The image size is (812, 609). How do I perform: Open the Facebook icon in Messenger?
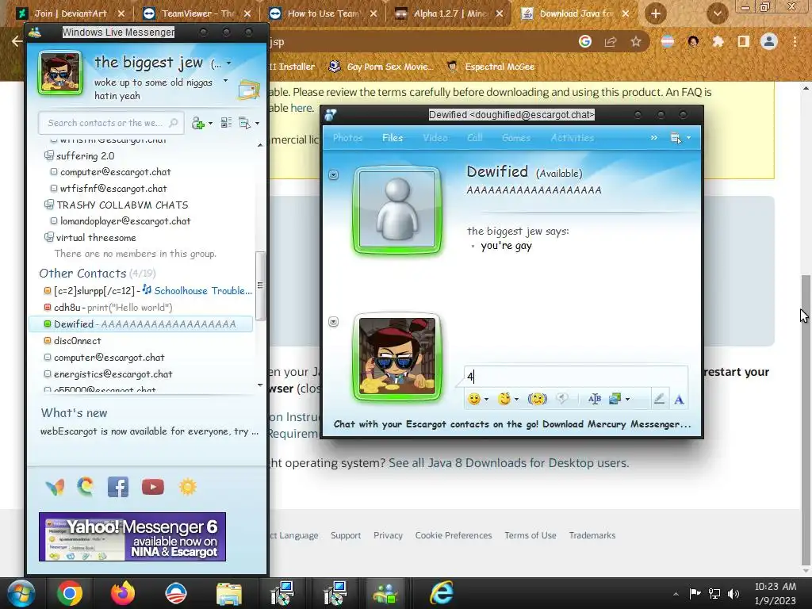[x=118, y=487]
